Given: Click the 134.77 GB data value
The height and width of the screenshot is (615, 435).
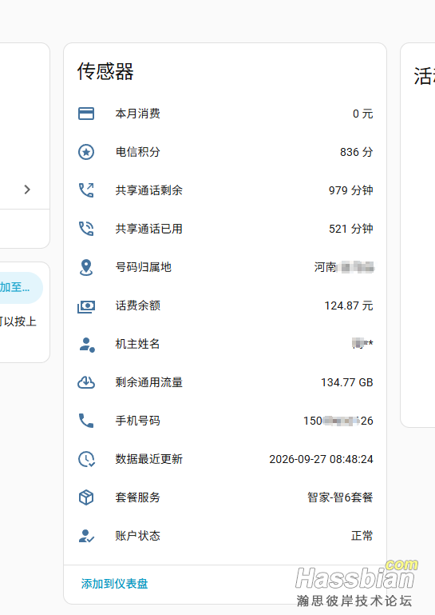Looking at the screenshot, I should (347, 382).
